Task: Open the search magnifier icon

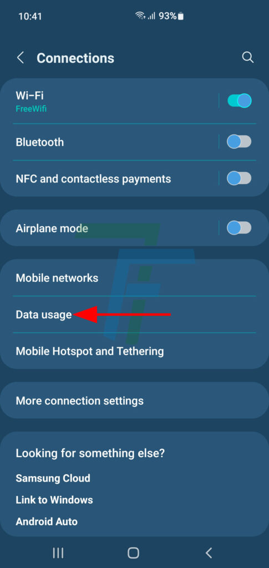Action: 247,57
